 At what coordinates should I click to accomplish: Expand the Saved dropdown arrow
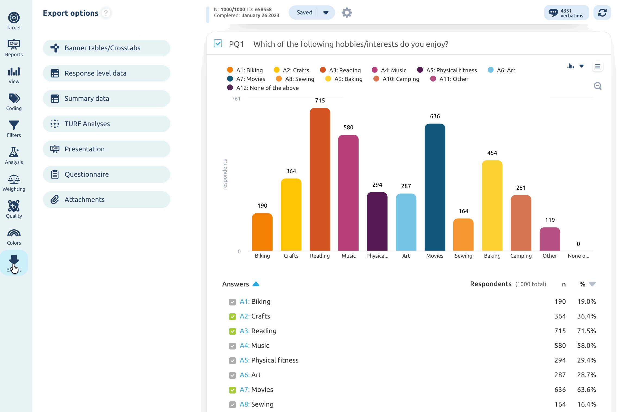pyautogui.click(x=326, y=13)
